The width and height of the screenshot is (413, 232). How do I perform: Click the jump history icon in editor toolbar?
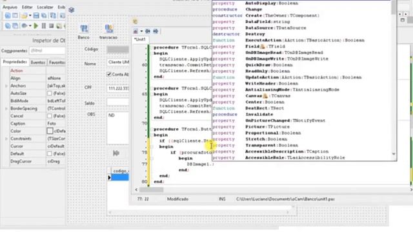[136, 32]
